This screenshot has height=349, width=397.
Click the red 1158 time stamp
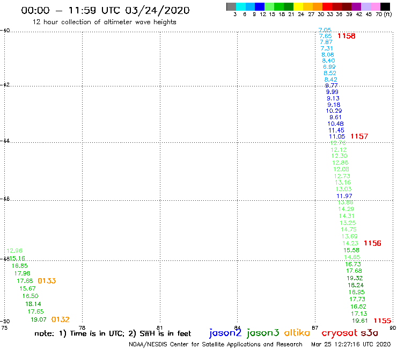tap(347, 36)
